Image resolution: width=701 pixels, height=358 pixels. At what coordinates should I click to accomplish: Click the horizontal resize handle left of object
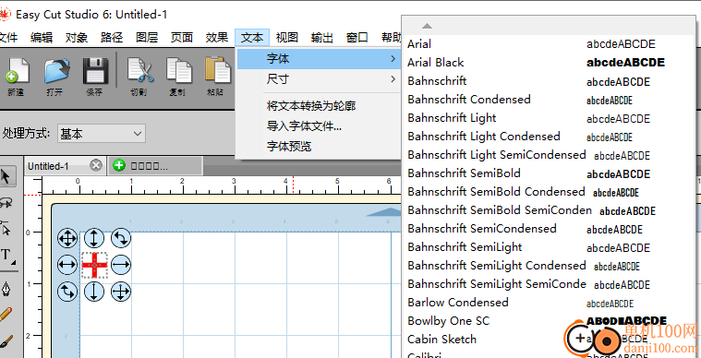coord(67,265)
